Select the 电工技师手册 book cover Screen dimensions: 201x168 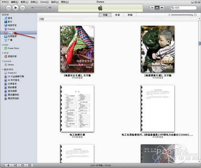(x=77, y=108)
